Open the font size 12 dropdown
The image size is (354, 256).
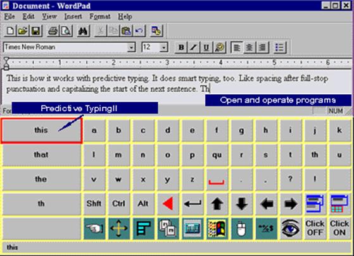pos(163,47)
